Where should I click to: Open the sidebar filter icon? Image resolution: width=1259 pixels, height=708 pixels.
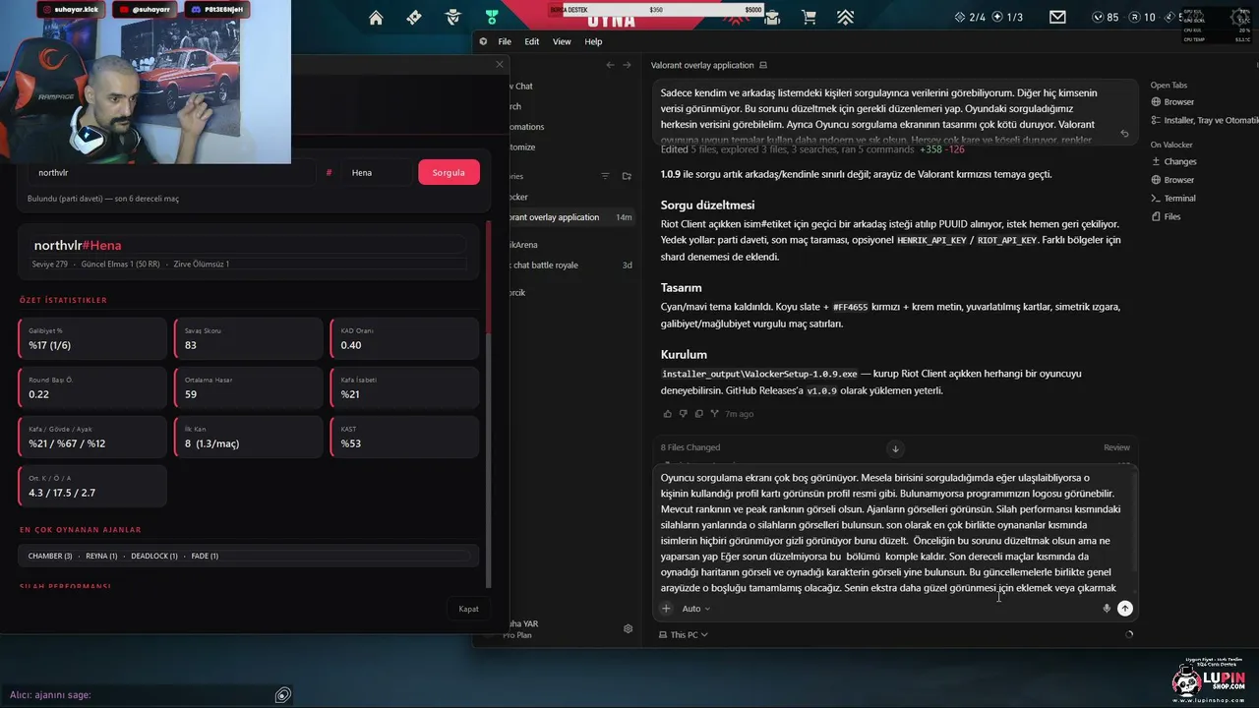pos(606,176)
